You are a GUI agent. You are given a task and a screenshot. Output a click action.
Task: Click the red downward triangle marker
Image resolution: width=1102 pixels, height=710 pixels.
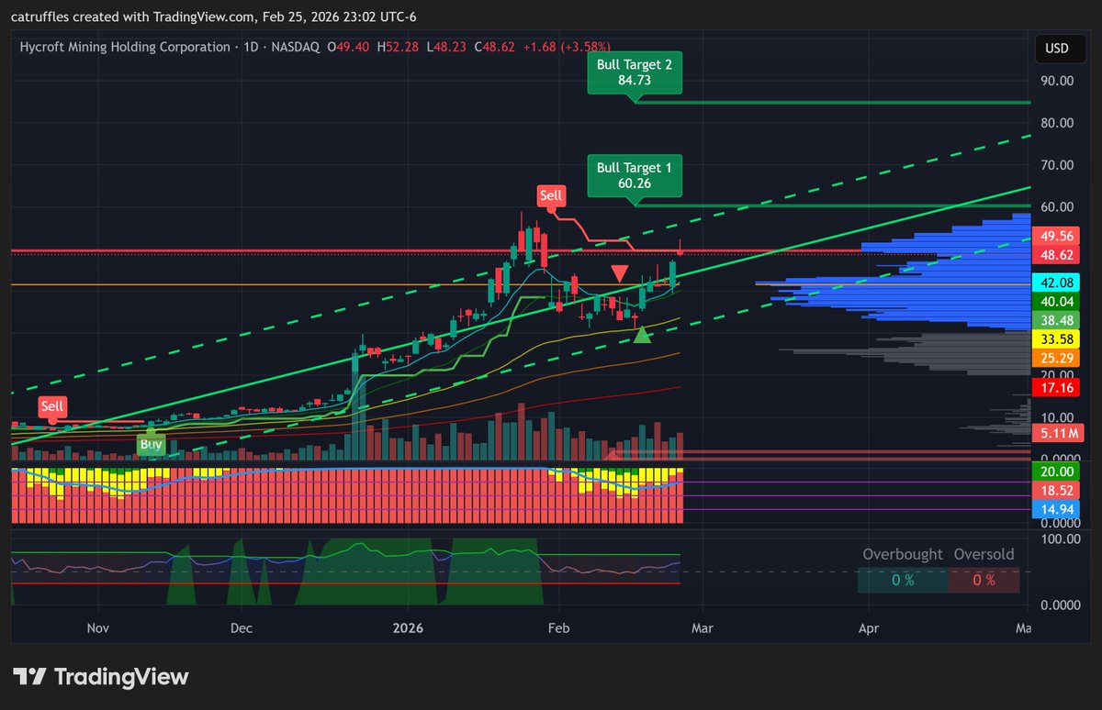620,273
